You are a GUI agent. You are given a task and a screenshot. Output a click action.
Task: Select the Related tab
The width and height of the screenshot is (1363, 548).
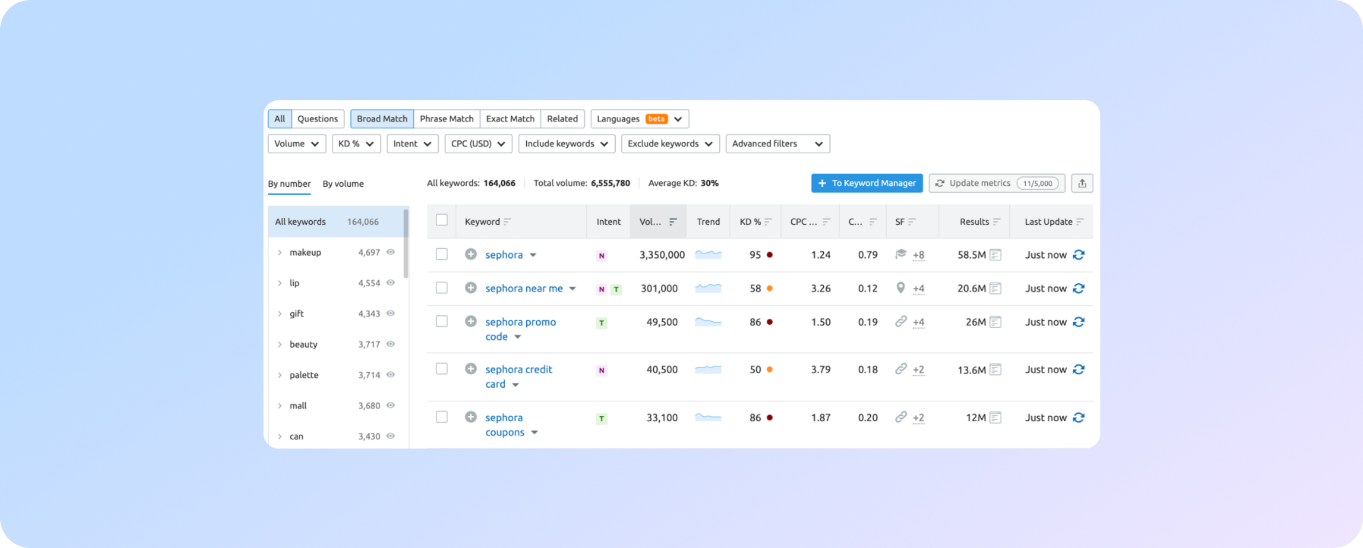tap(563, 118)
